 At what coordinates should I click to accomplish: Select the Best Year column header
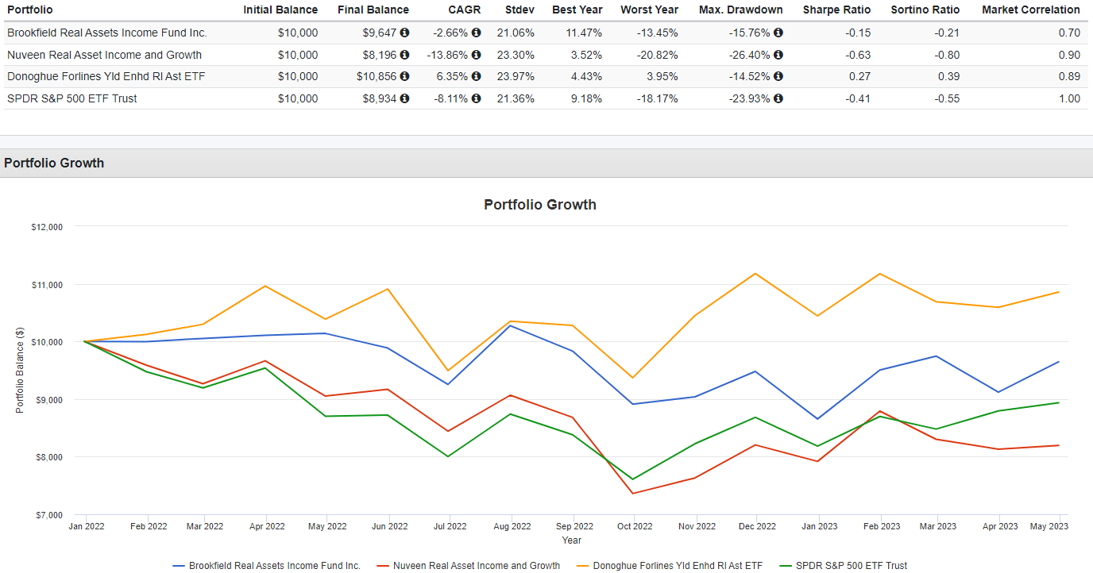577,10
